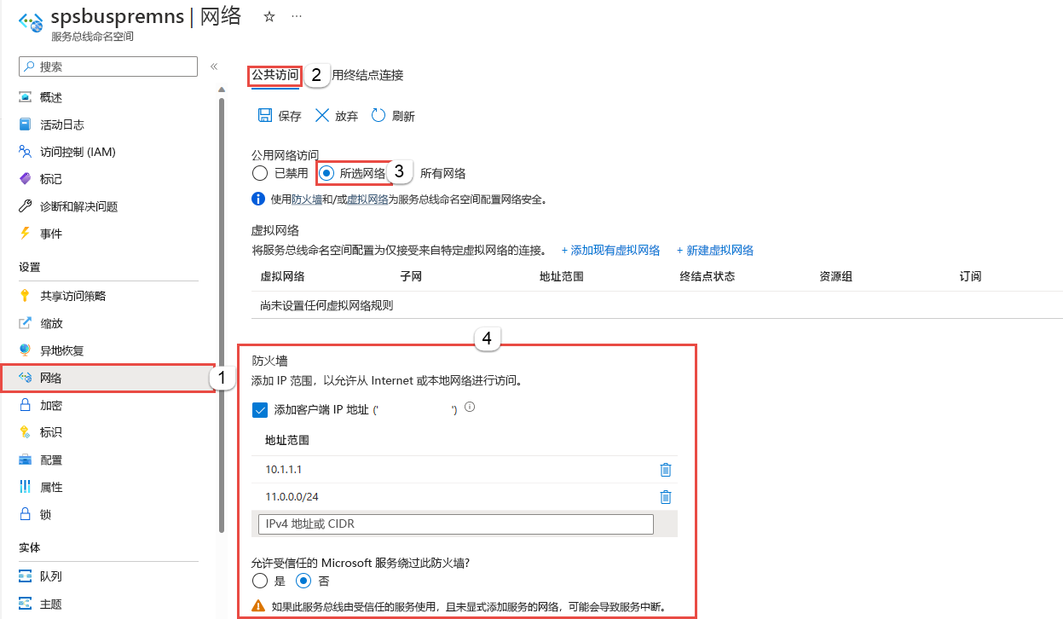Open 网络 in the sidebar menu
Image resolution: width=1063 pixels, height=619 pixels.
(x=108, y=378)
